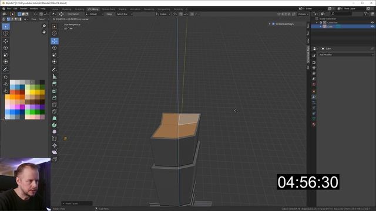Open the Modifiers wrench properties tab
376x211 pixels.
(314, 97)
